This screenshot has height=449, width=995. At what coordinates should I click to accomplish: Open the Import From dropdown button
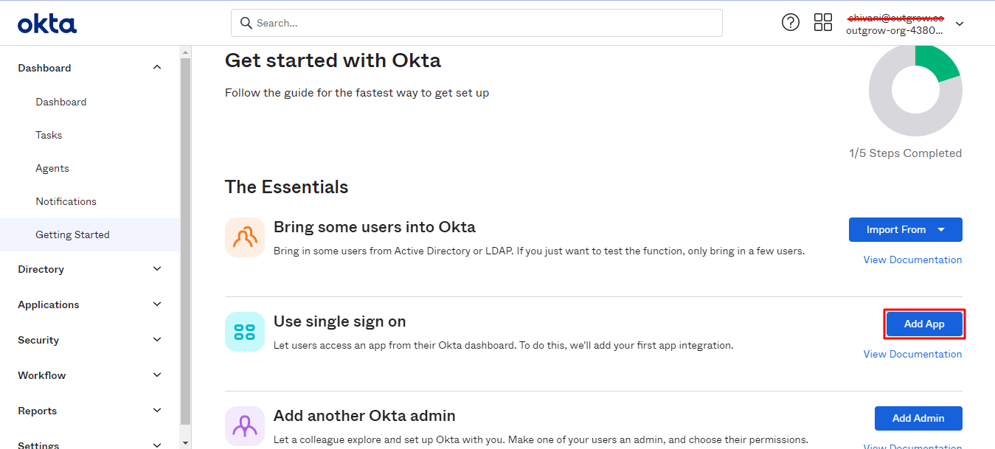[906, 229]
